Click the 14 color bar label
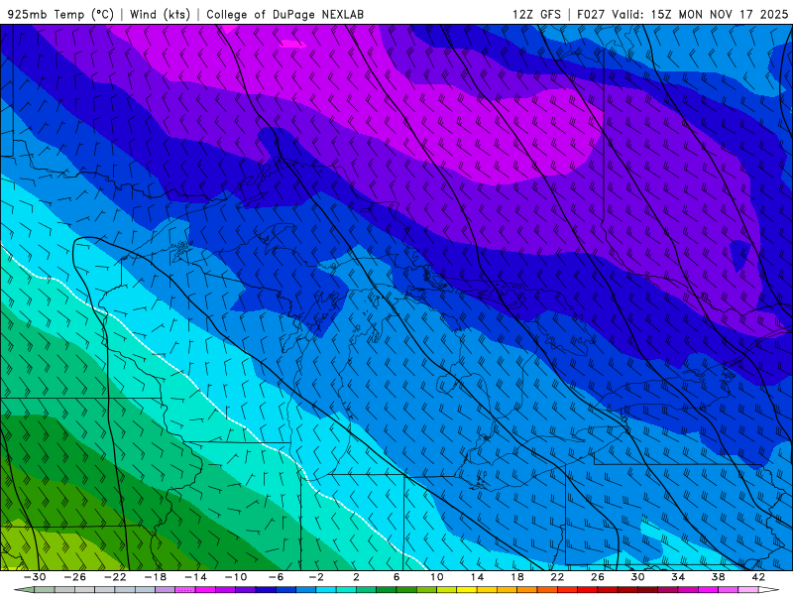Image resolution: width=793 pixels, height=595 pixels. point(477,577)
